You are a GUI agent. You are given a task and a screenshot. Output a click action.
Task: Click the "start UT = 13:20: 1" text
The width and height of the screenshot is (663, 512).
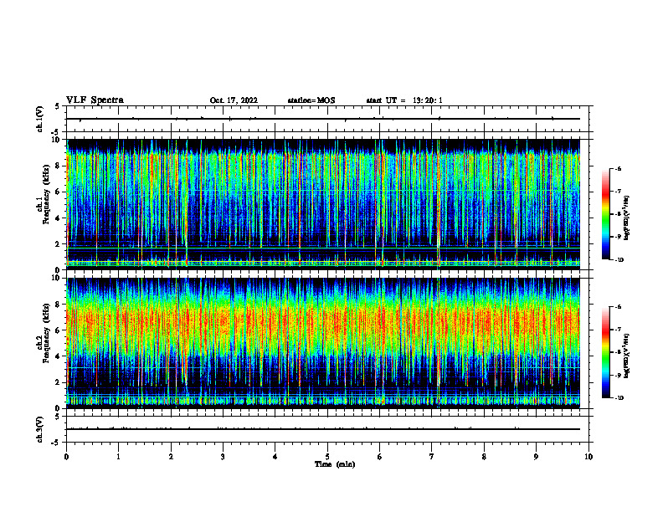click(x=404, y=100)
